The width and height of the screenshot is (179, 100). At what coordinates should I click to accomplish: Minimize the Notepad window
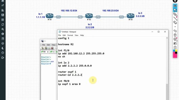pos(152,32)
